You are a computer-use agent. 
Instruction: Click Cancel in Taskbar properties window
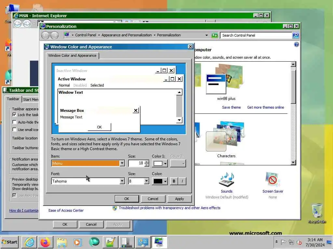click(x=91, y=224)
